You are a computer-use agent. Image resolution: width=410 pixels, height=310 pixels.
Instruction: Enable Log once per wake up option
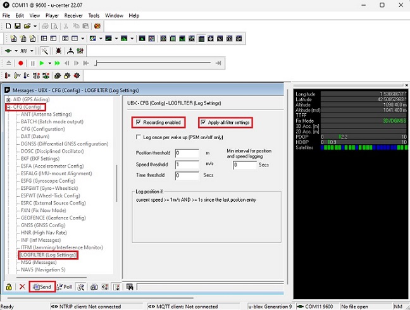click(139, 137)
